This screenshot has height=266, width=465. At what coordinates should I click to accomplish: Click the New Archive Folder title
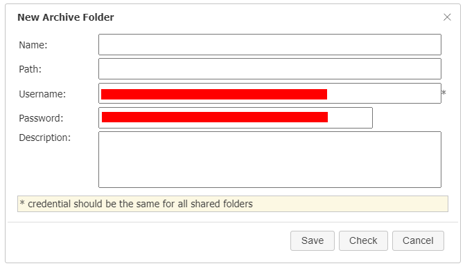(66, 17)
